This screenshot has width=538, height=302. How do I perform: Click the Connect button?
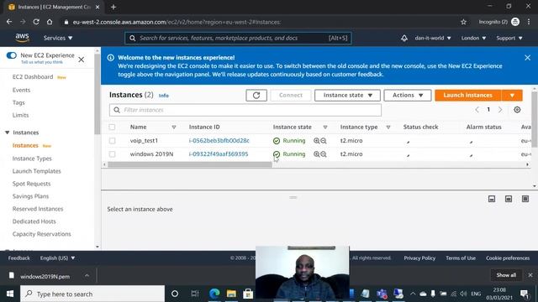tap(291, 95)
